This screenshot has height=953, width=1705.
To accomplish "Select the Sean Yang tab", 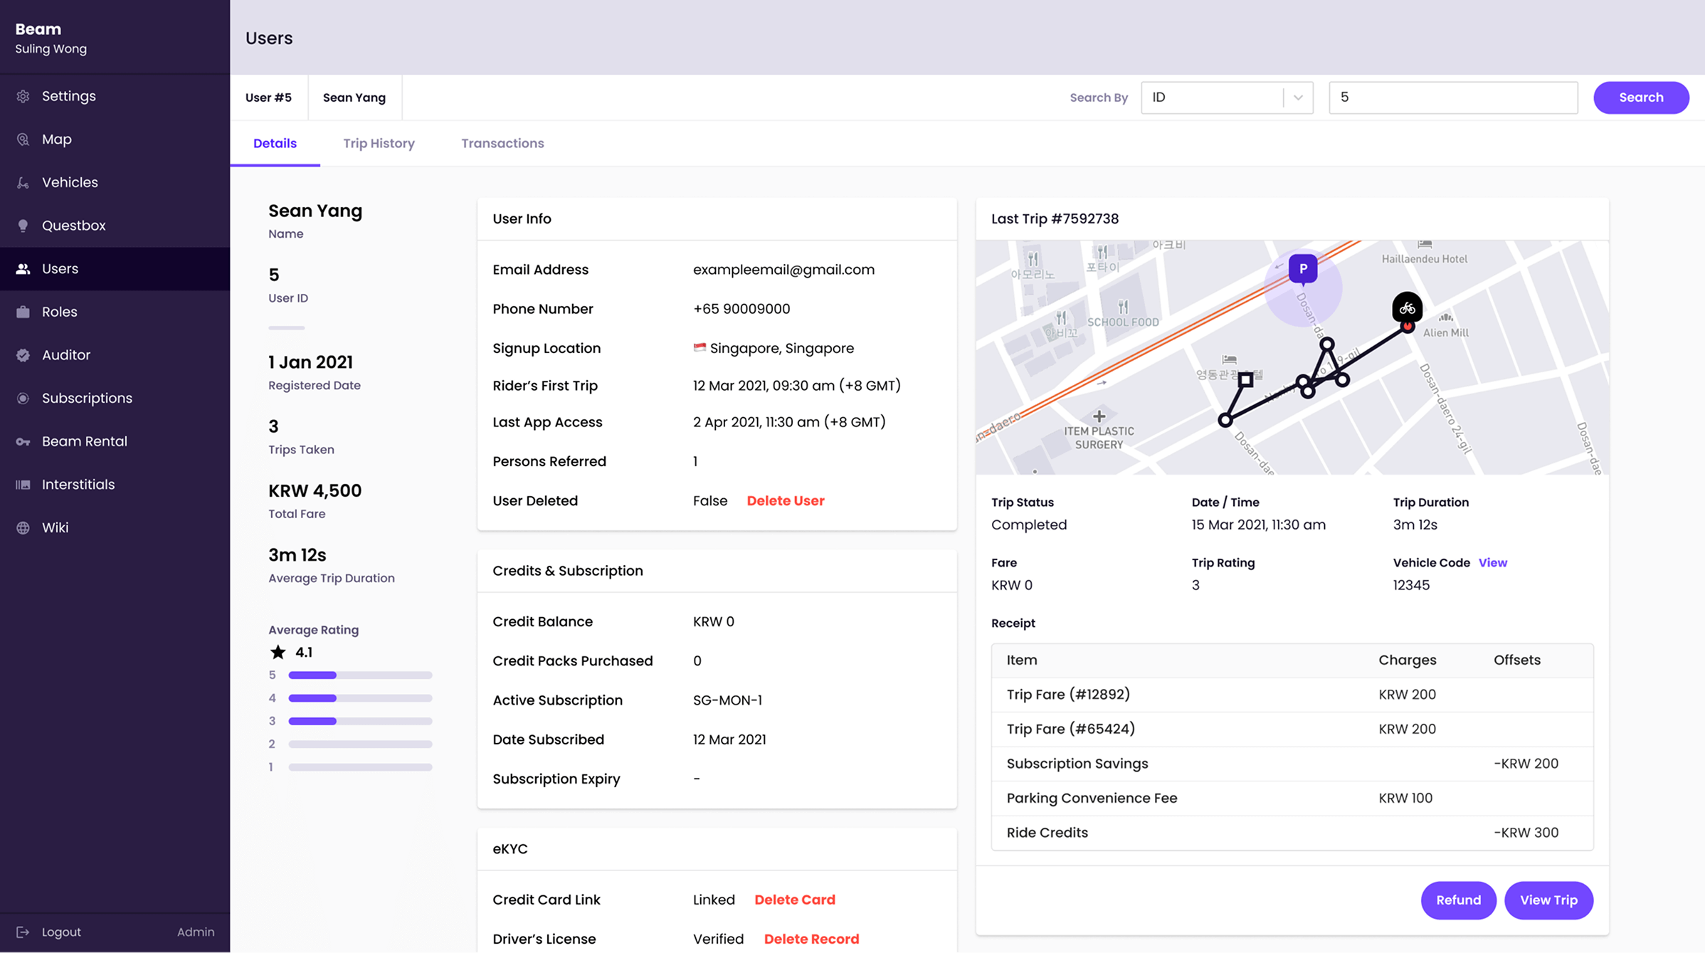I will pos(354,98).
